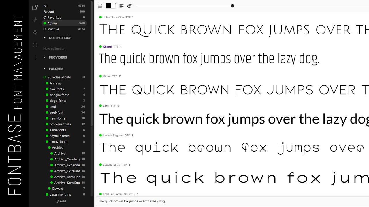Select the Inactive fonts filter
369x207 pixels.
pos(64,29)
